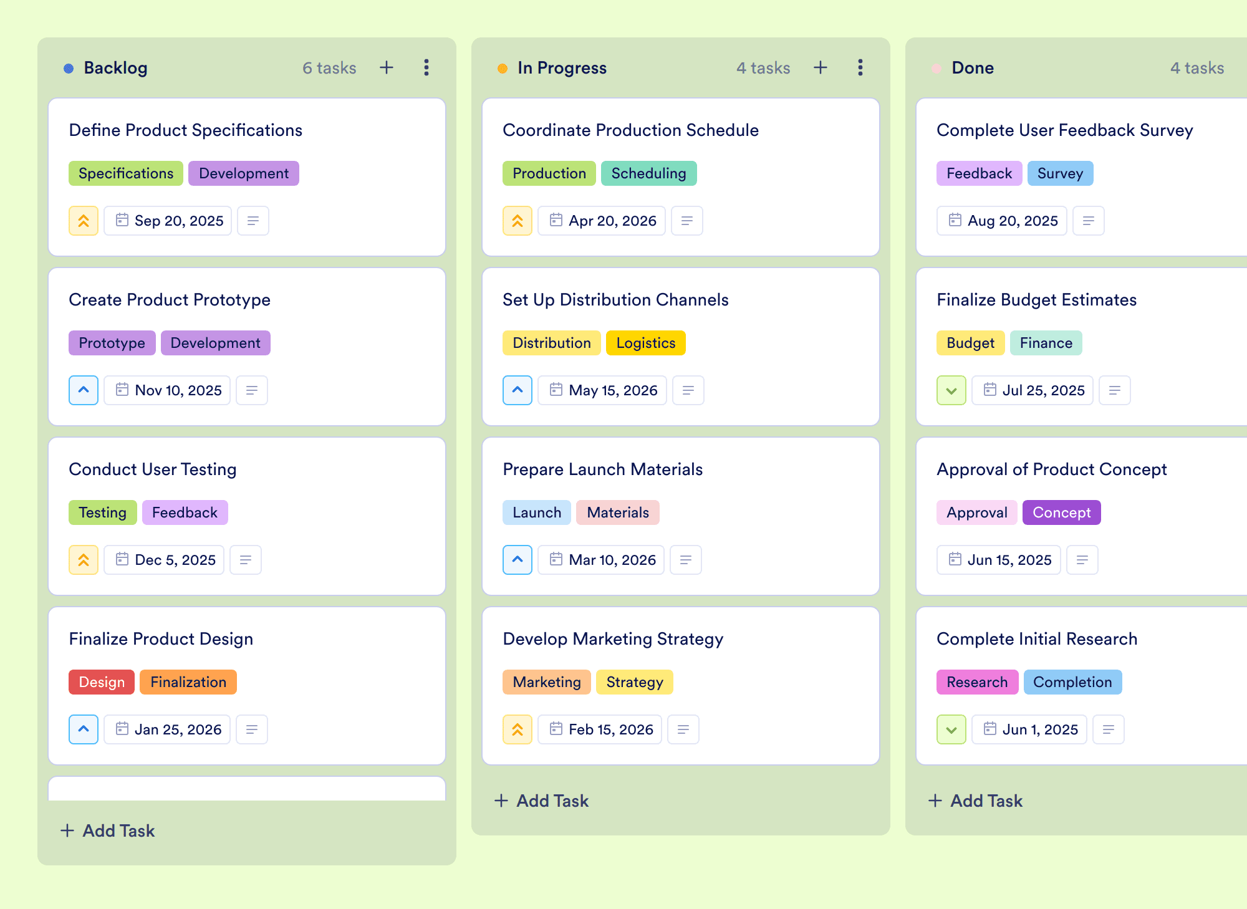1247x909 pixels.
Task: Open the Sep 20, 2025 date picker
Action: tap(168, 221)
